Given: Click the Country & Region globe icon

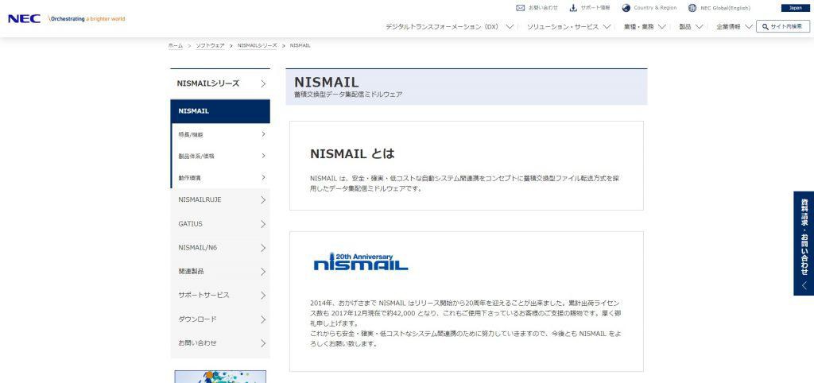Looking at the screenshot, I should point(626,8).
